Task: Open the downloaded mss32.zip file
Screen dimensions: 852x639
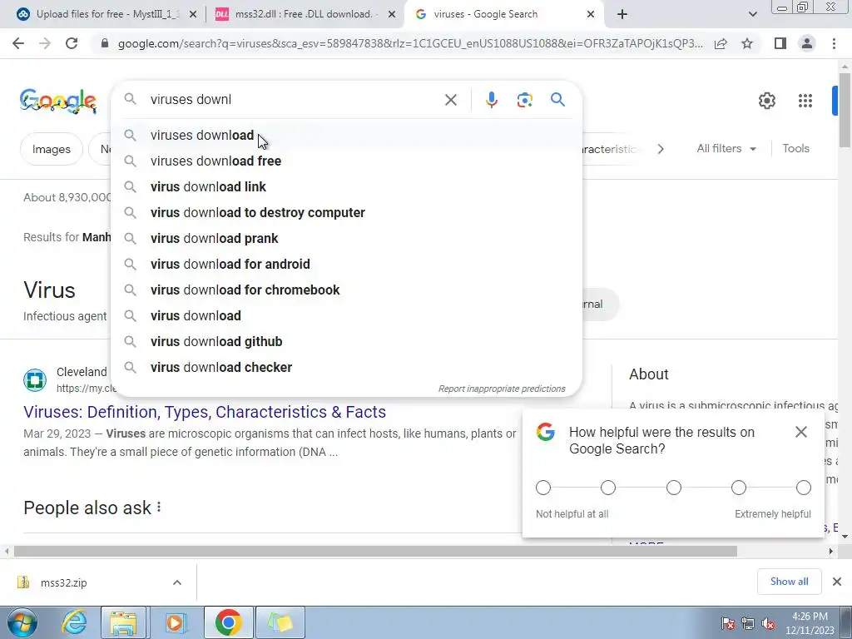Action: tap(63, 582)
